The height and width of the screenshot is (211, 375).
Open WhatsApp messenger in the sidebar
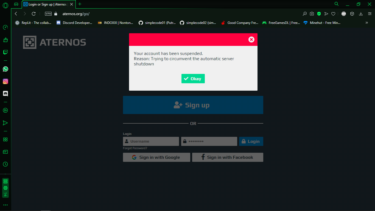(x=5, y=69)
